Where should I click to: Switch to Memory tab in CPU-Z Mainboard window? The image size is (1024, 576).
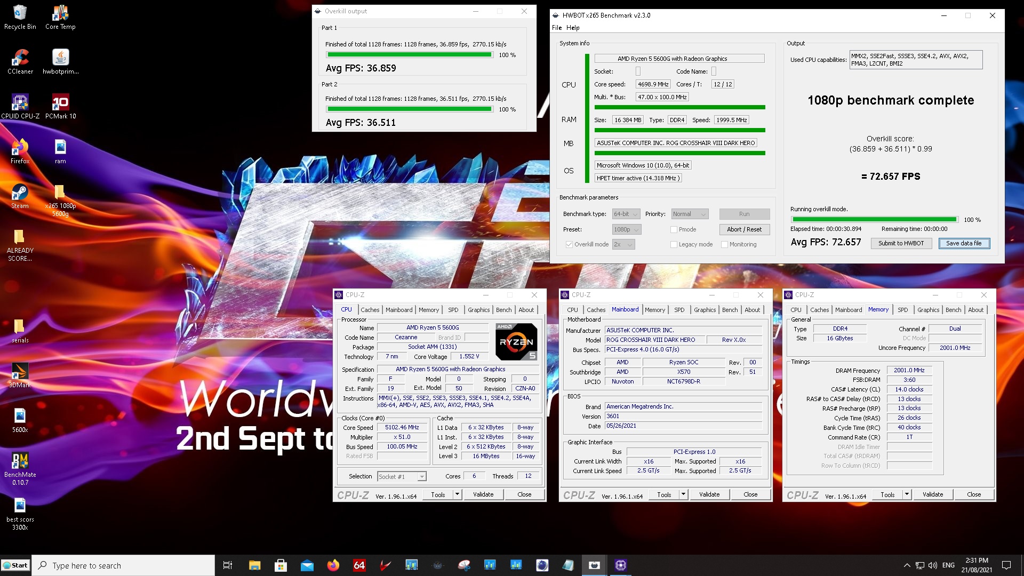point(655,310)
